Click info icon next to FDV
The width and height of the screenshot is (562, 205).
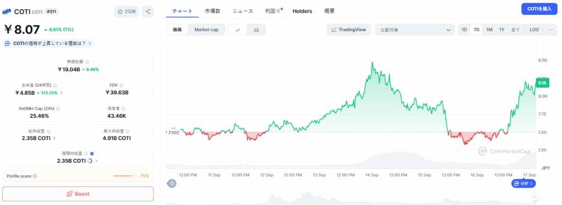tap(121, 86)
